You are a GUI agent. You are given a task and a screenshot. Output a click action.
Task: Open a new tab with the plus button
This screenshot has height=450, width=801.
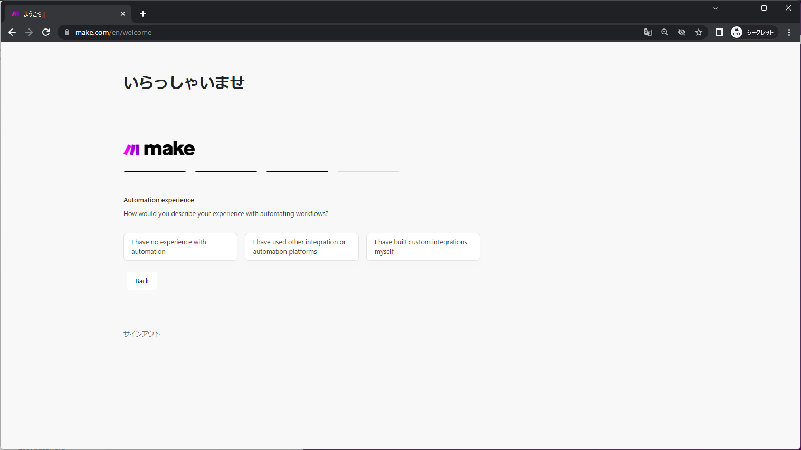click(x=143, y=14)
